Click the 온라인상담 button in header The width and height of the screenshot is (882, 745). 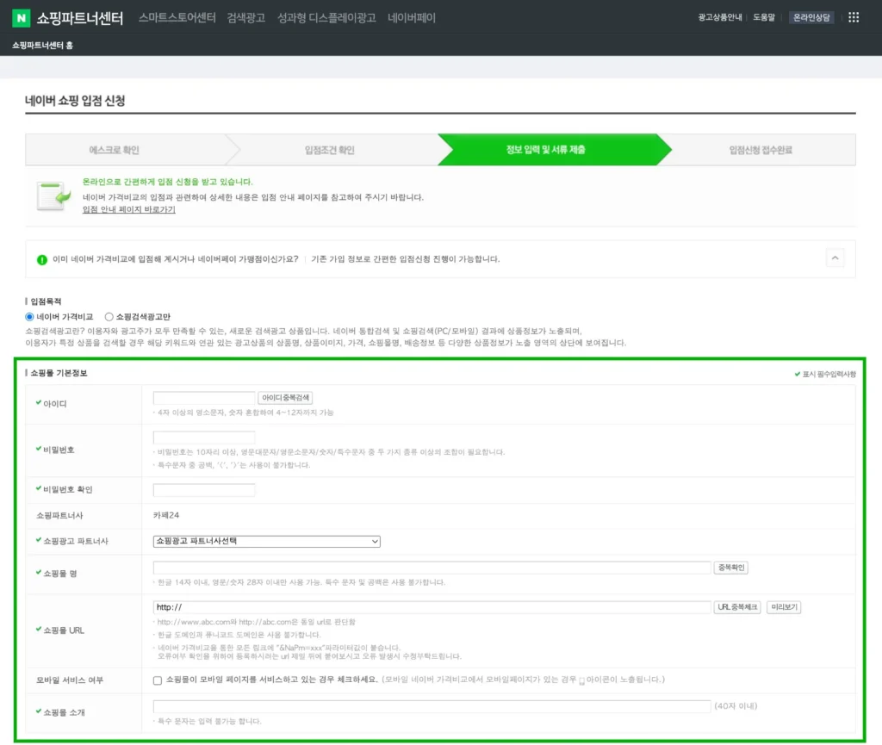click(812, 17)
